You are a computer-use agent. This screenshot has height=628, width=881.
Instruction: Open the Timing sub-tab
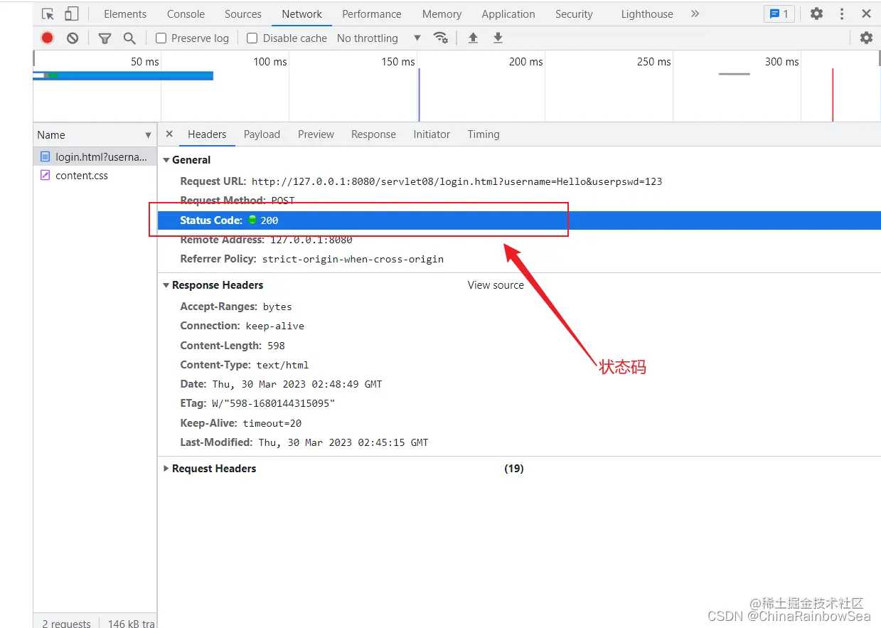click(484, 134)
